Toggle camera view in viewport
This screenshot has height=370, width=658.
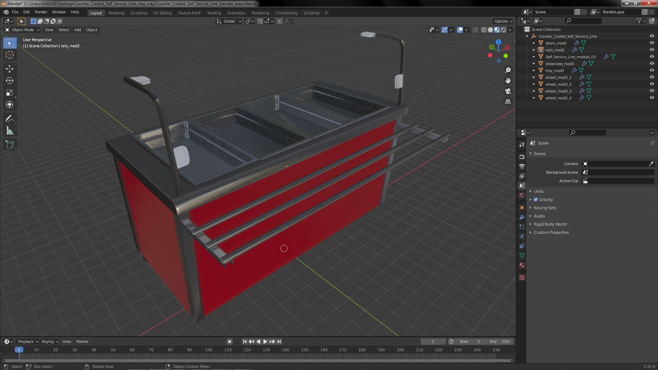(508, 91)
